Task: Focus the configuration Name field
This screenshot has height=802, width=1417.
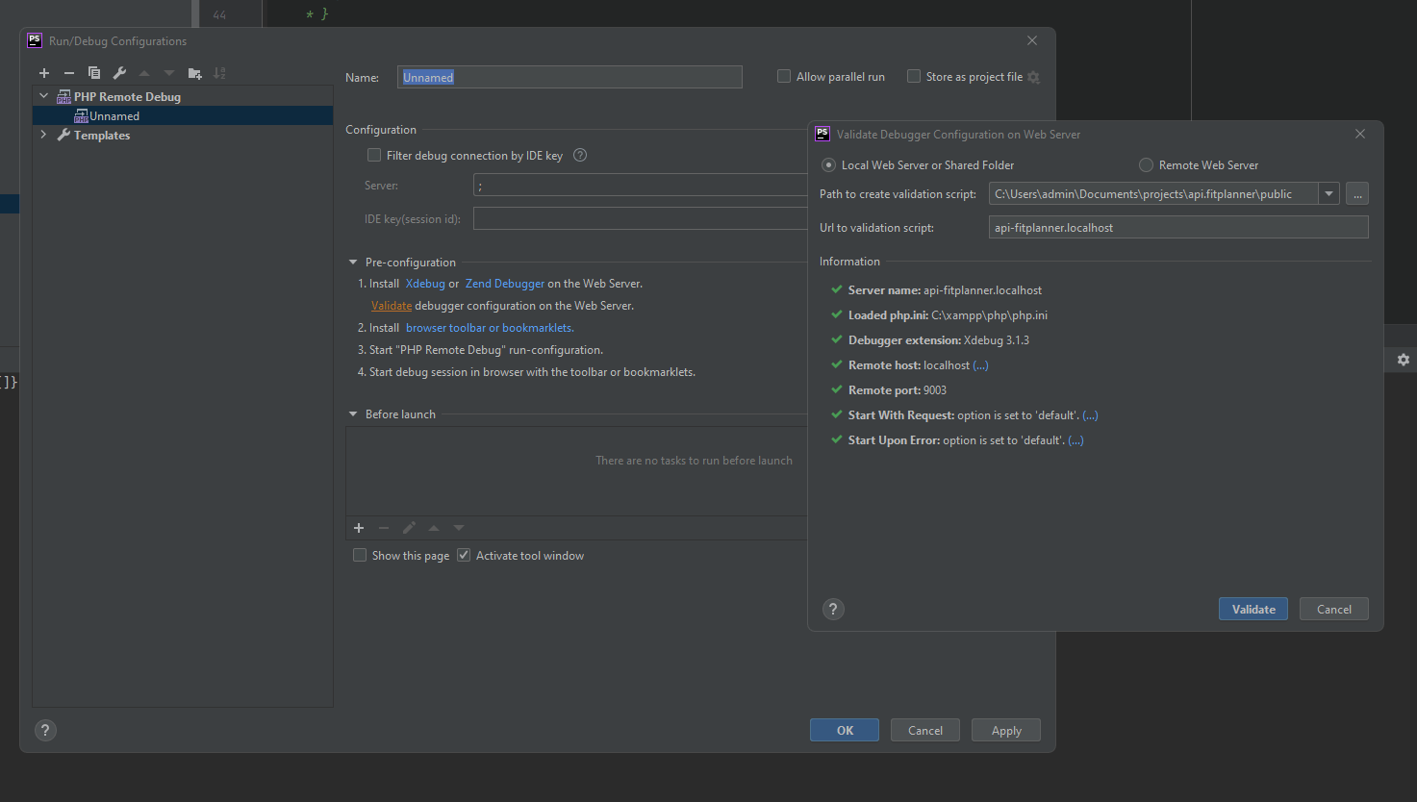Action: point(569,77)
